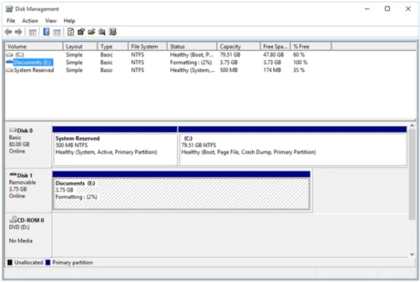Click the Disk 0 drive icon
Image resolution: width=420 pixels, height=282 pixels.
pos(13,130)
